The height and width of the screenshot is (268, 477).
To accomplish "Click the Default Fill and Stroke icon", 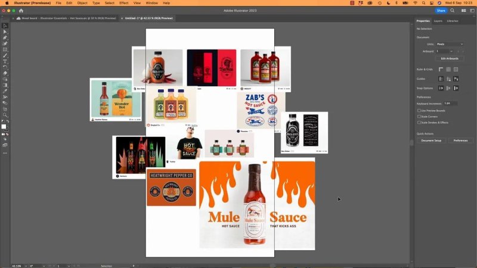I will (x=3, y=121).
